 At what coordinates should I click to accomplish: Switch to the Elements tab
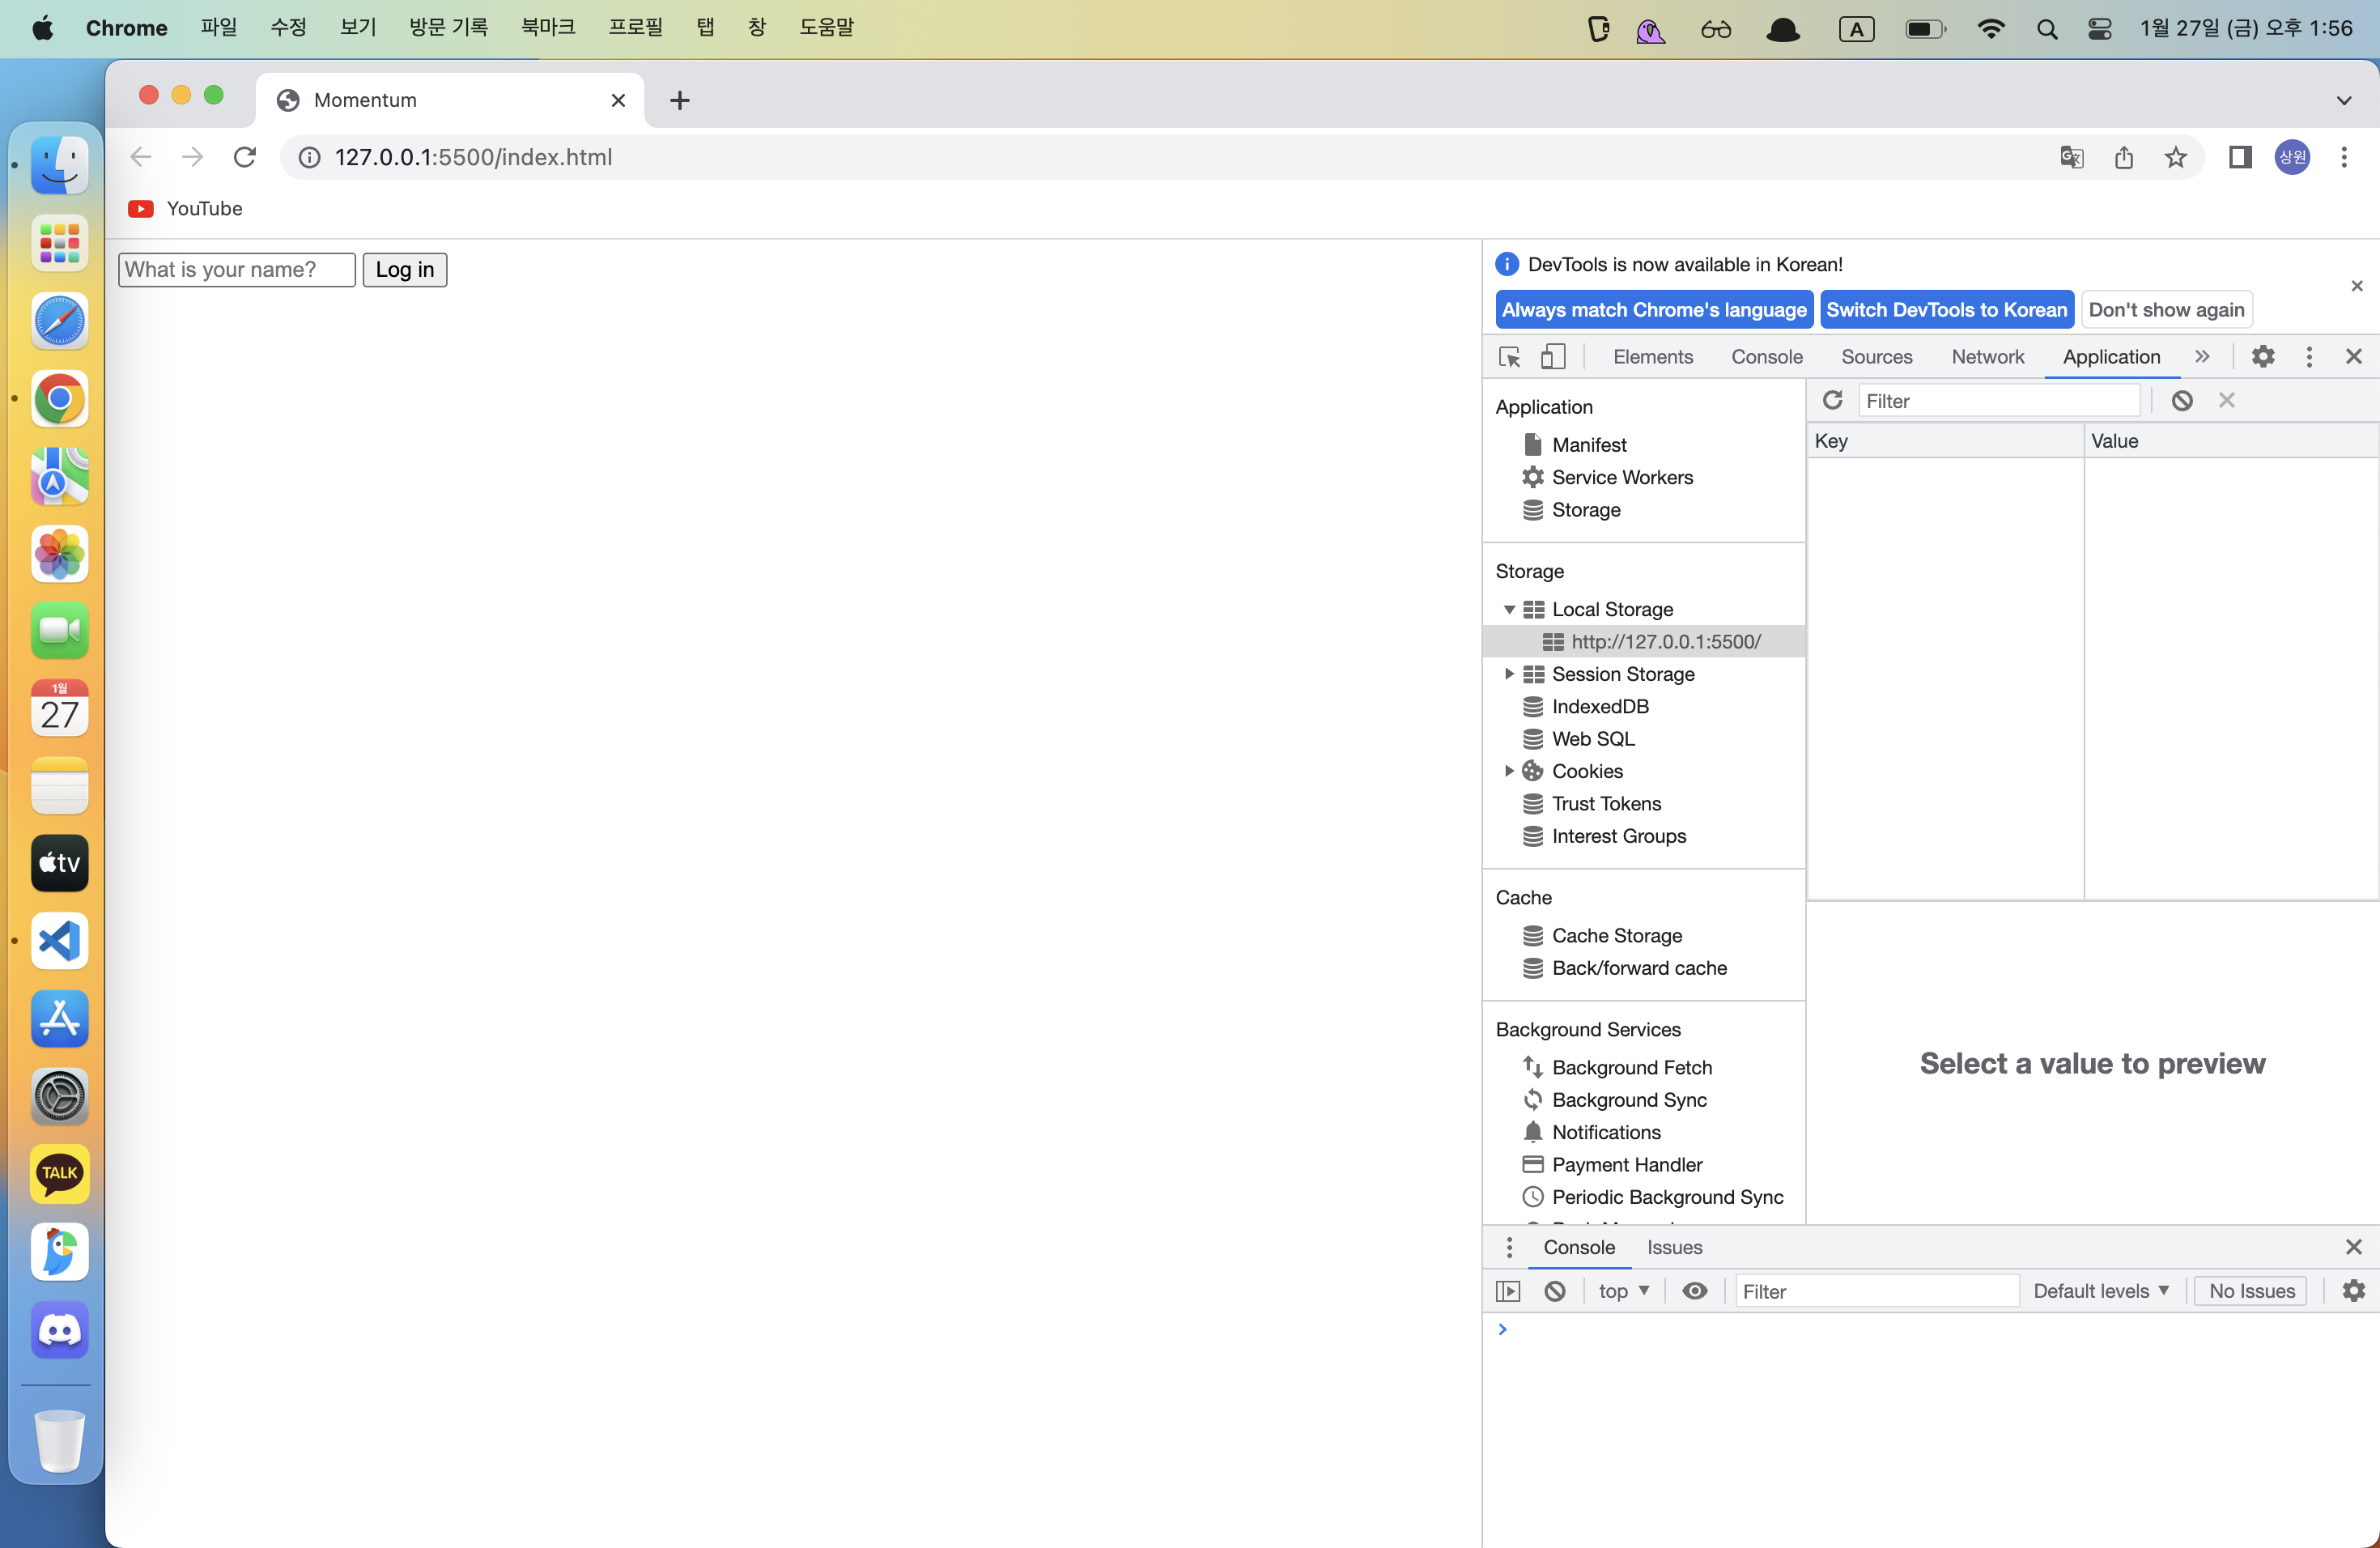[x=1652, y=357]
